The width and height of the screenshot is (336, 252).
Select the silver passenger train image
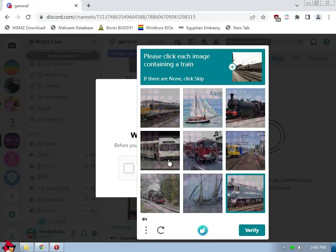click(160, 108)
